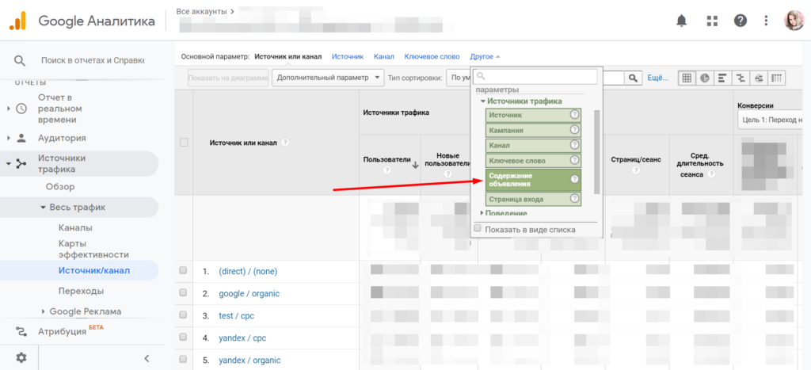Collapse 'Источники трафика' group in dimension list
This screenshot has height=370, width=811.
482,101
